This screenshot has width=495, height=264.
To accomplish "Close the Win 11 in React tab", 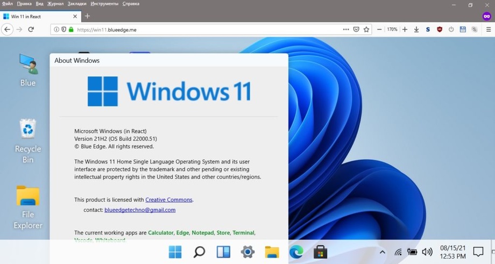I will pyautogui.click(x=75, y=17).
